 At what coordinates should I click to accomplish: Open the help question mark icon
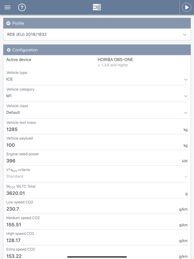22,8
